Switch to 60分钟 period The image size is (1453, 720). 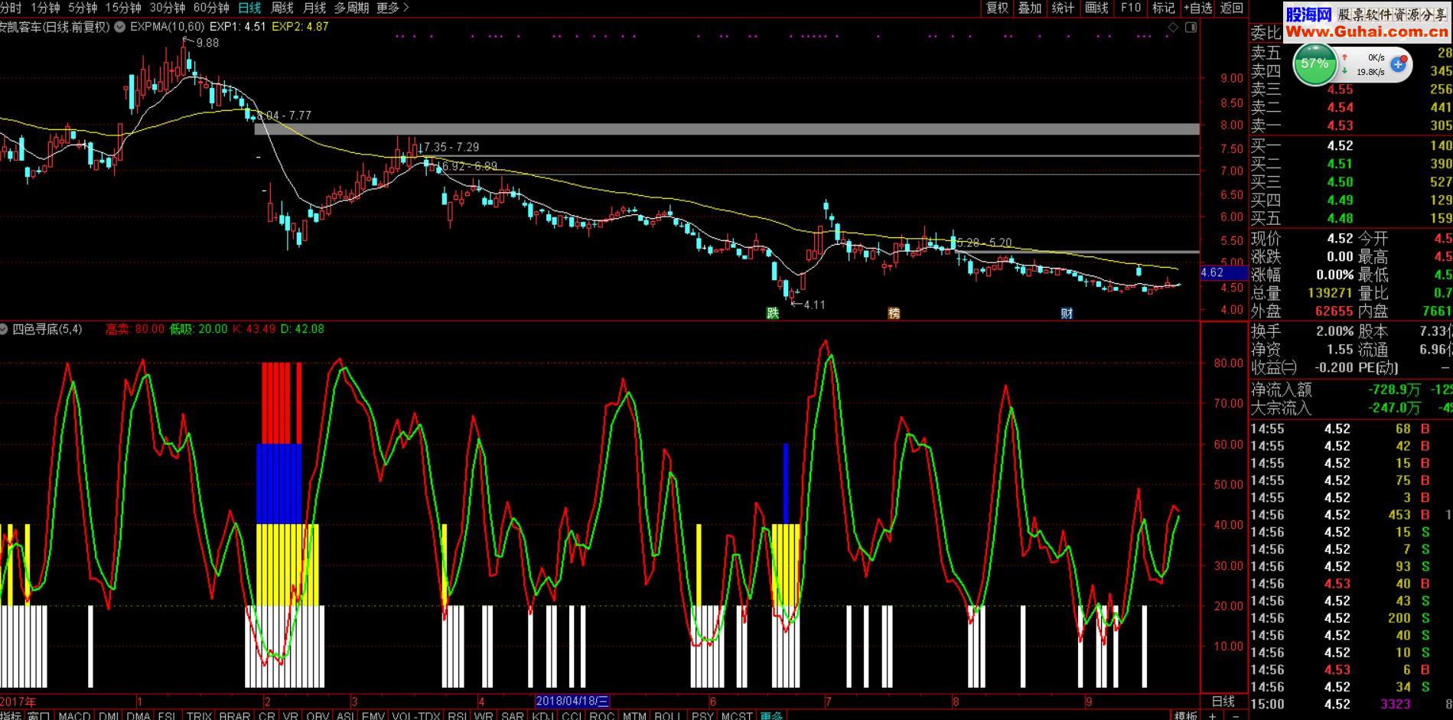point(211,8)
